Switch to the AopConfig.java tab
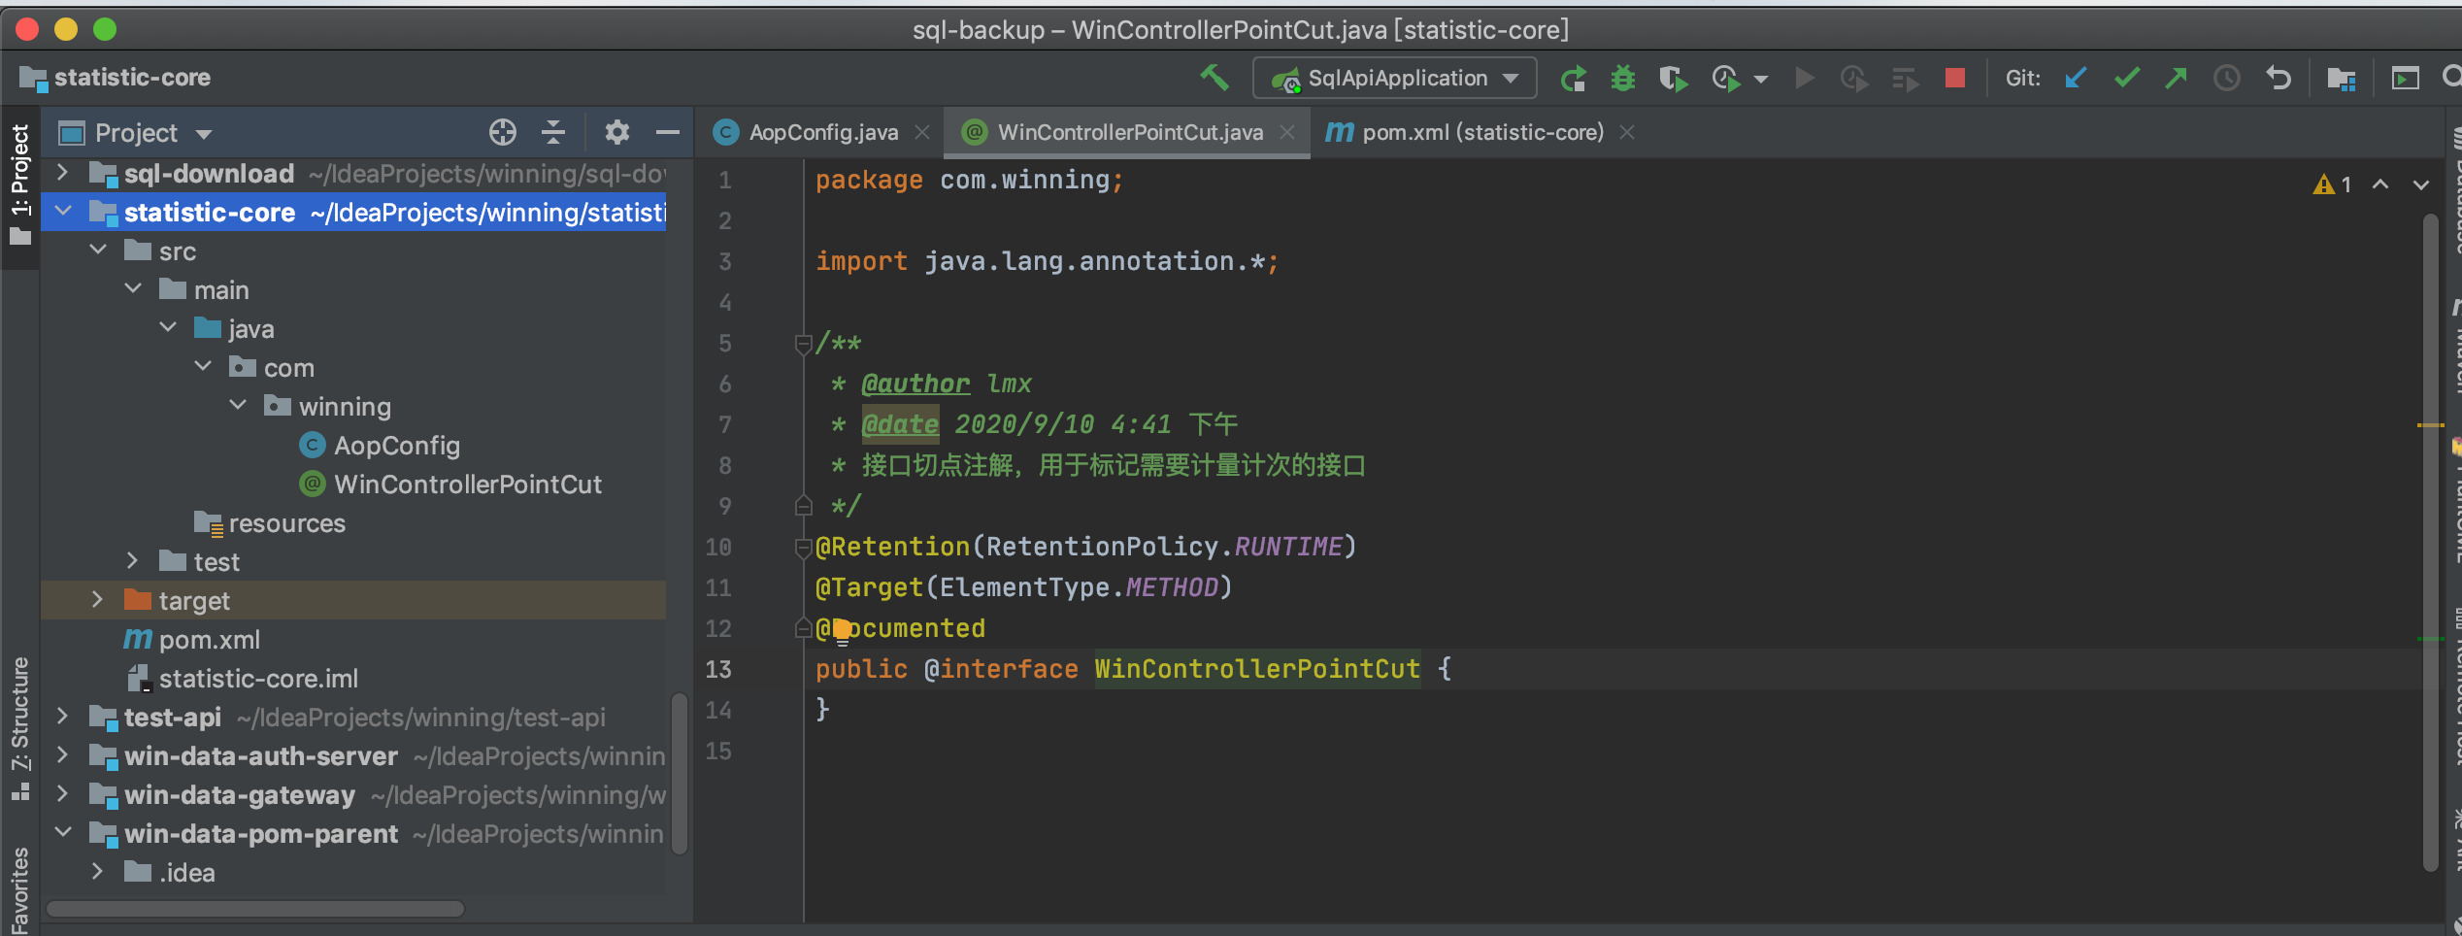 [x=825, y=132]
